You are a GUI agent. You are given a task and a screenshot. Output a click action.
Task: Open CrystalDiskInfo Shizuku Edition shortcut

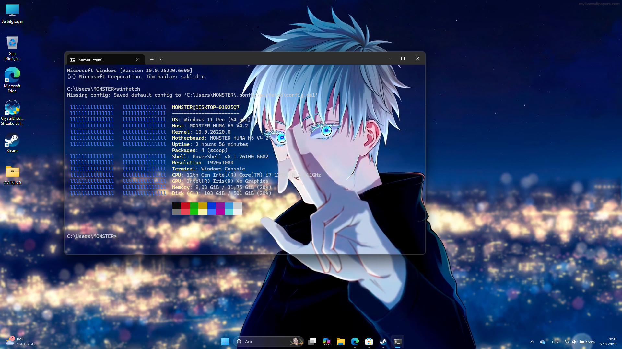pos(12,112)
